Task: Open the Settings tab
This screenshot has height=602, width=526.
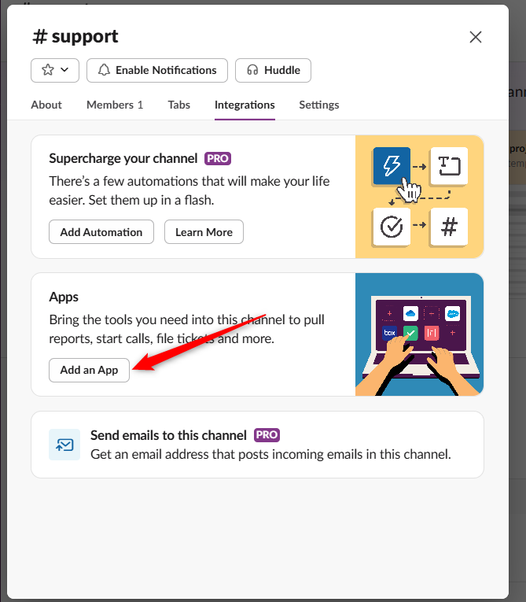Action: (x=318, y=105)
